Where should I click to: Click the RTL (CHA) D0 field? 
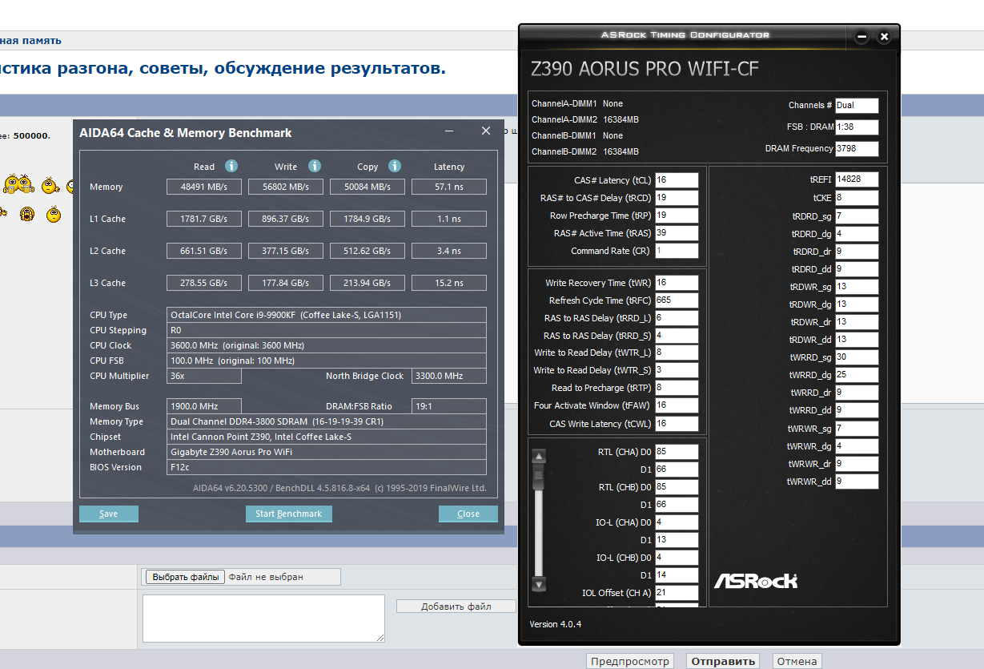[x=677, y=451]
